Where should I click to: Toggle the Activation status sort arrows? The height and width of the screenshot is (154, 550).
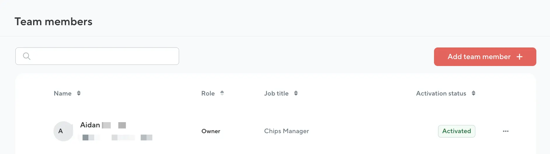(474, 93)
